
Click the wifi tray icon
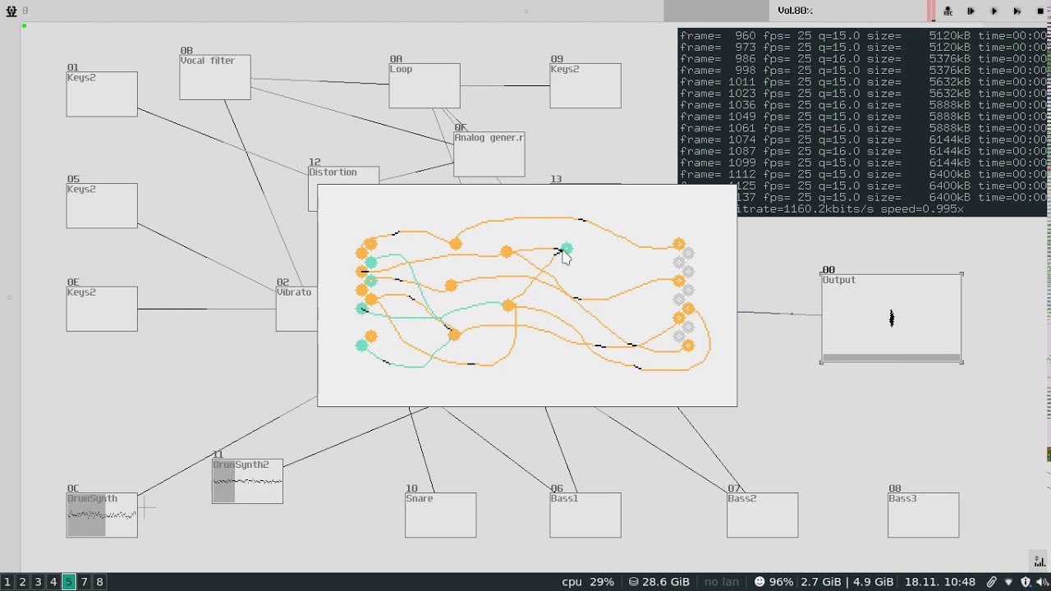[1009, 582]
